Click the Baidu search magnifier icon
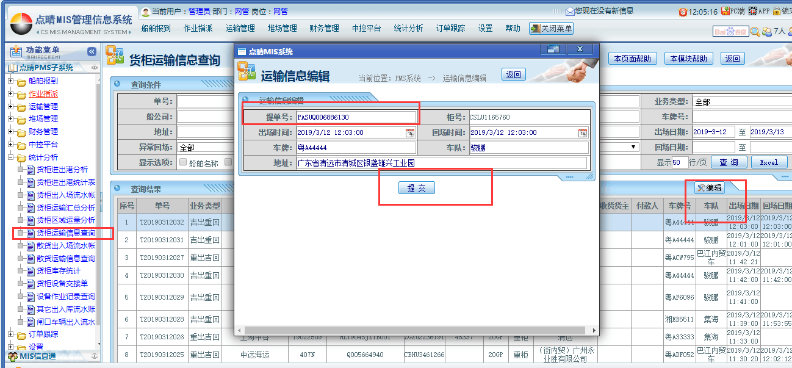The width and height of the screenshot is (792, 368). tap(755, 32)
